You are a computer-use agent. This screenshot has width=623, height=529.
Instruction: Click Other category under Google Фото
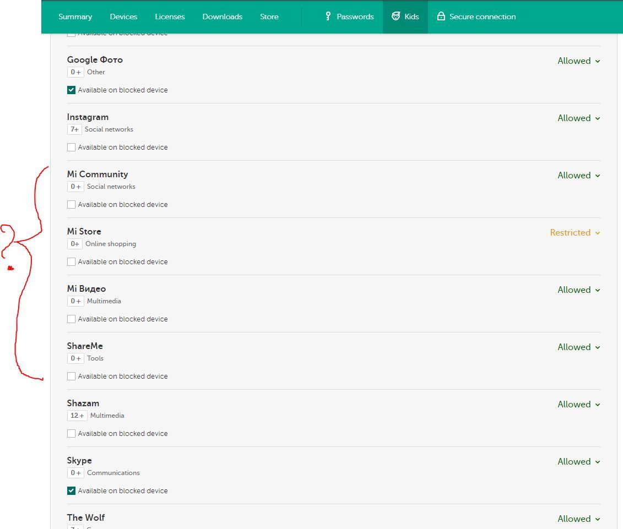coord(96,72)
